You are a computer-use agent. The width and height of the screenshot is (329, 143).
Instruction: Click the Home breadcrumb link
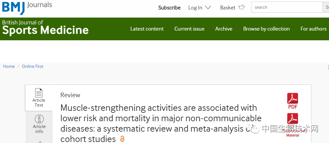9,67
